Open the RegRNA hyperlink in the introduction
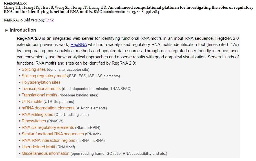 79,45
